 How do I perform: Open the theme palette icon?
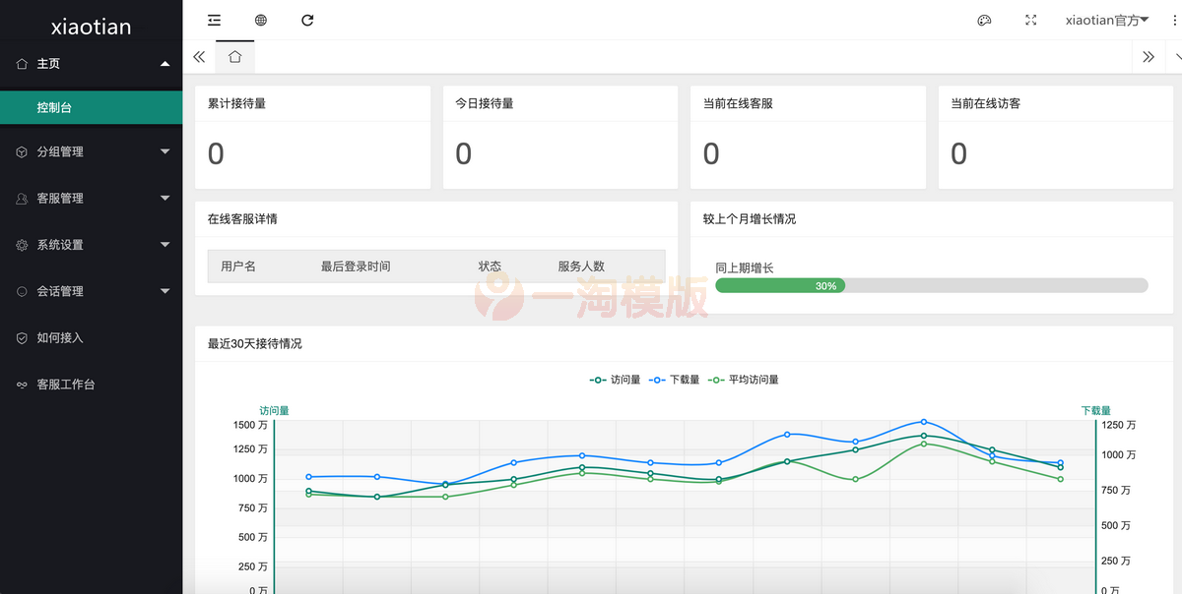tap(983, 20)
